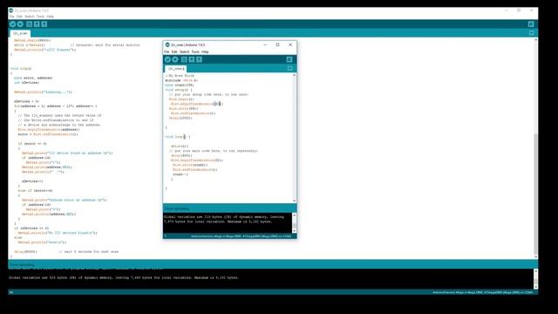Image resolution: width=558 pixels, height=314 pixels.
Task: Select the I2c_scan tab in background window
Action: (20, 33)
